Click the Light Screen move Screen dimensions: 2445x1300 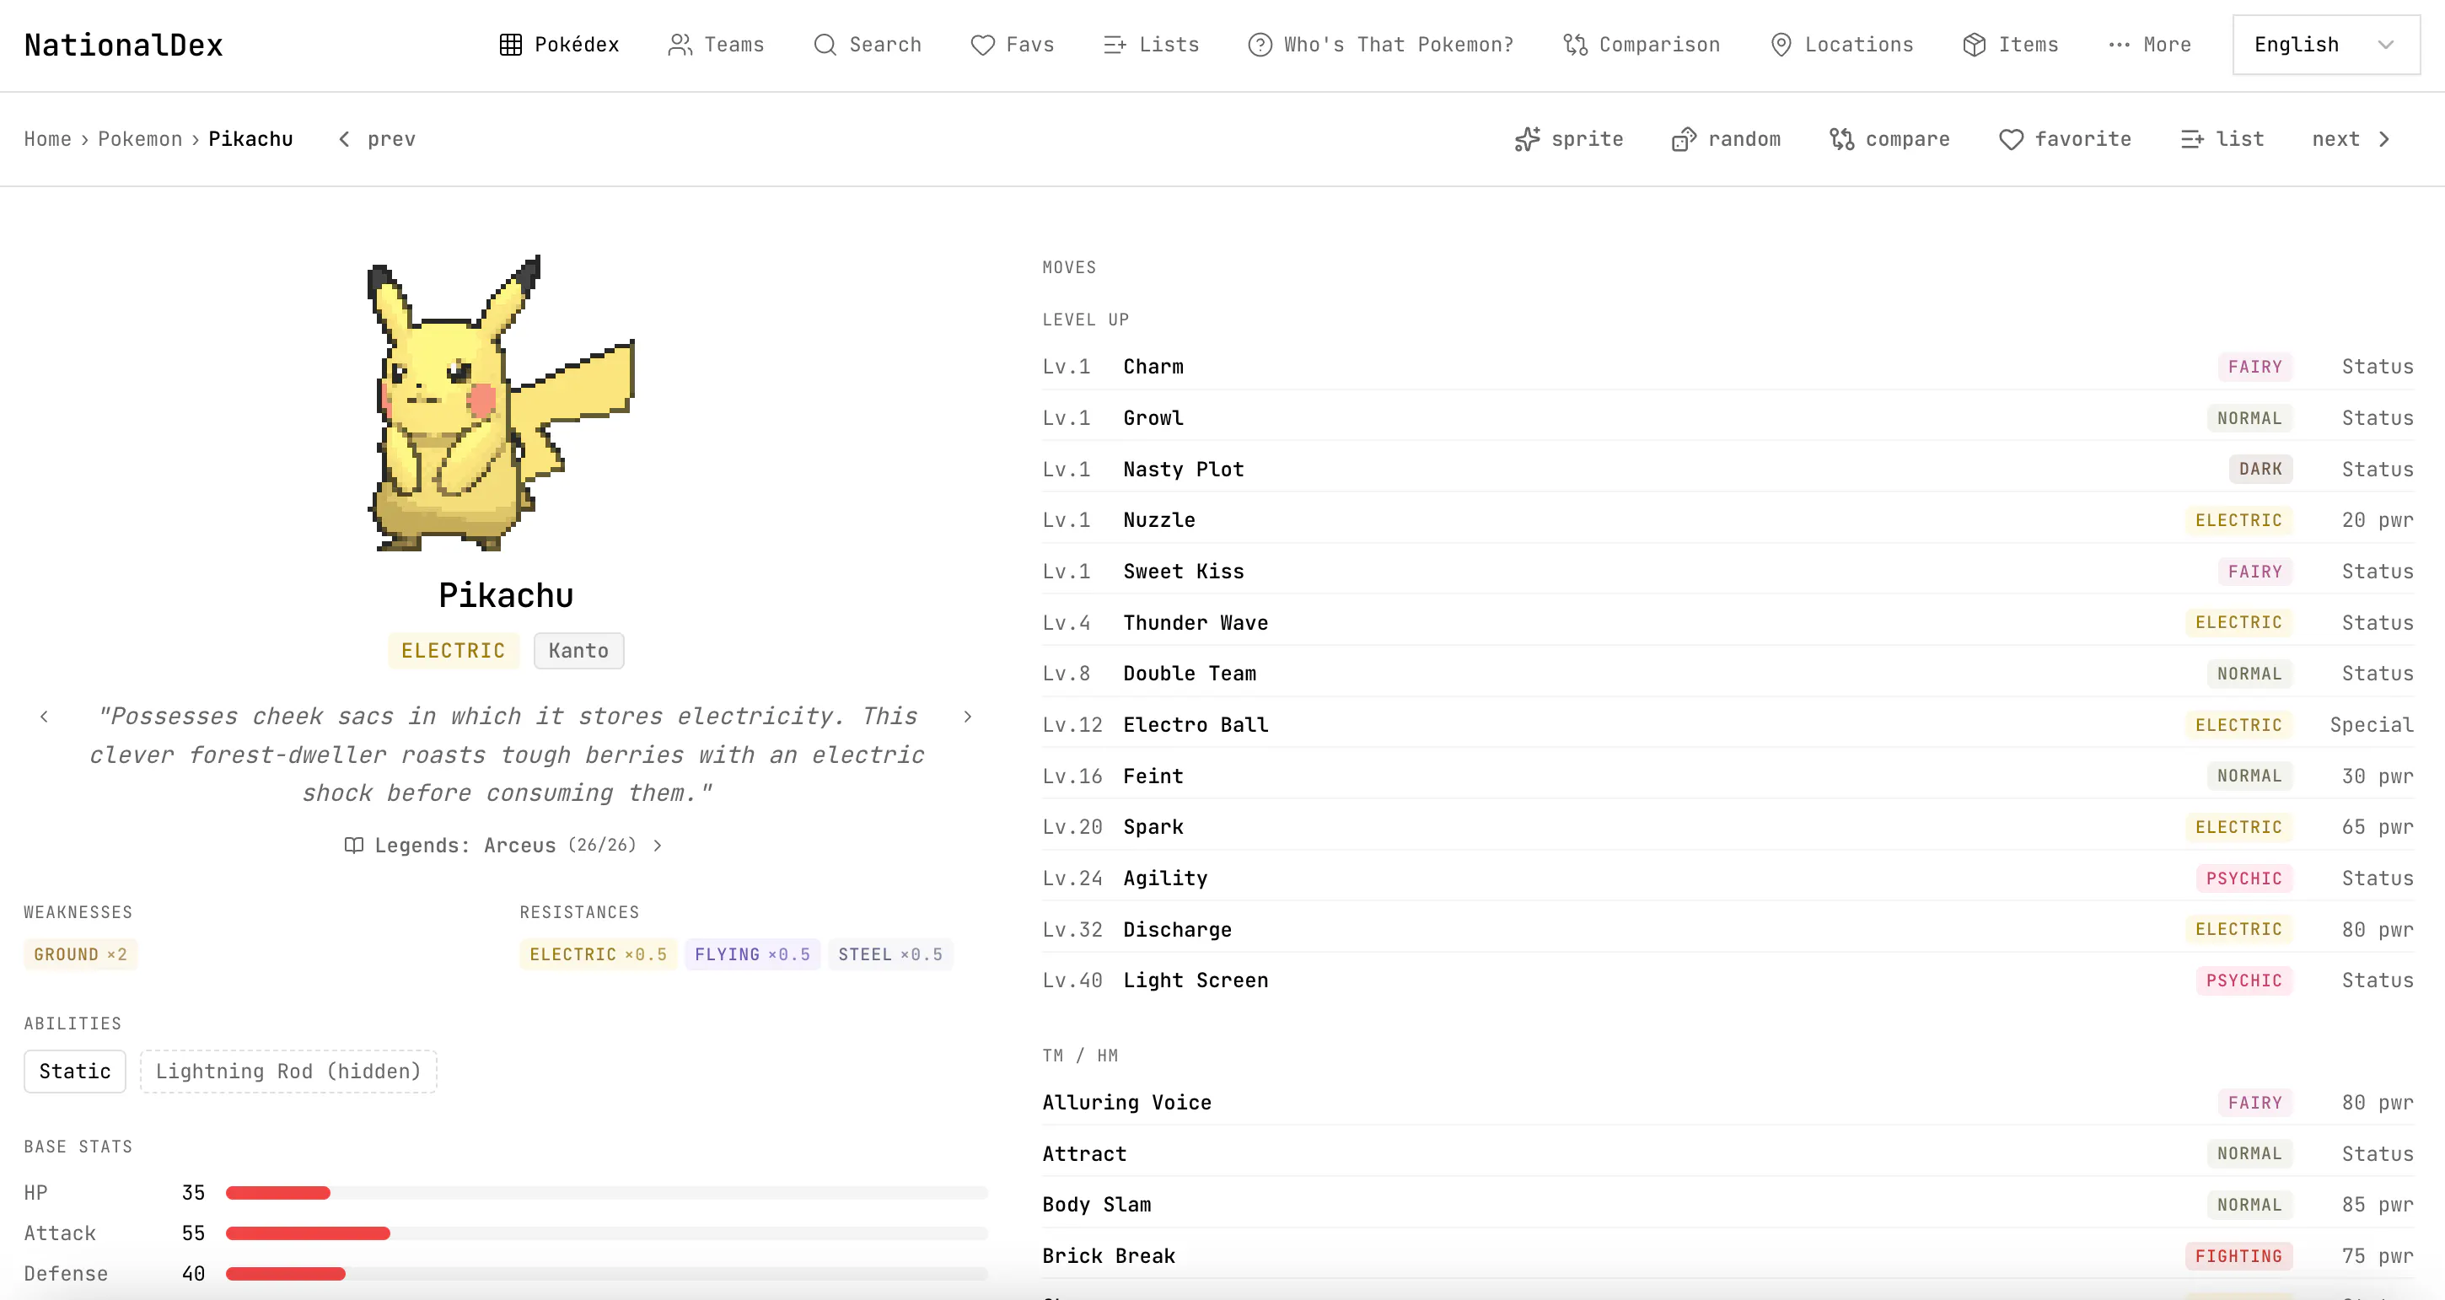point(1196,981)
